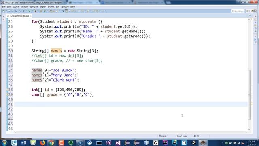Image resolution: width=259 pixels, height=146 pixels.
Task: Click the green Run toolbar button
Action: (30, 11)
